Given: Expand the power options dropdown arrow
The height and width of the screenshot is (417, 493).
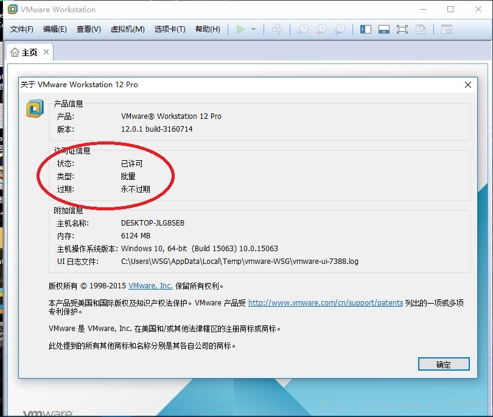Looking at the screenshot, I should (x=253, y=29).
